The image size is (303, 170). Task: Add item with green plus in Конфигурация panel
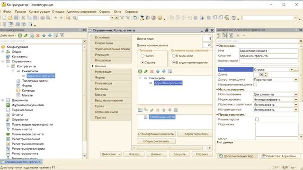point(20,35)
